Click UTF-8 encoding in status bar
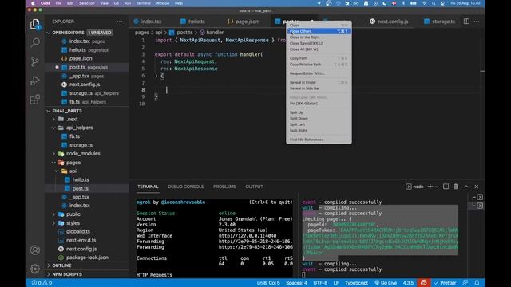511x287 pixels. (x=320, y=283)
